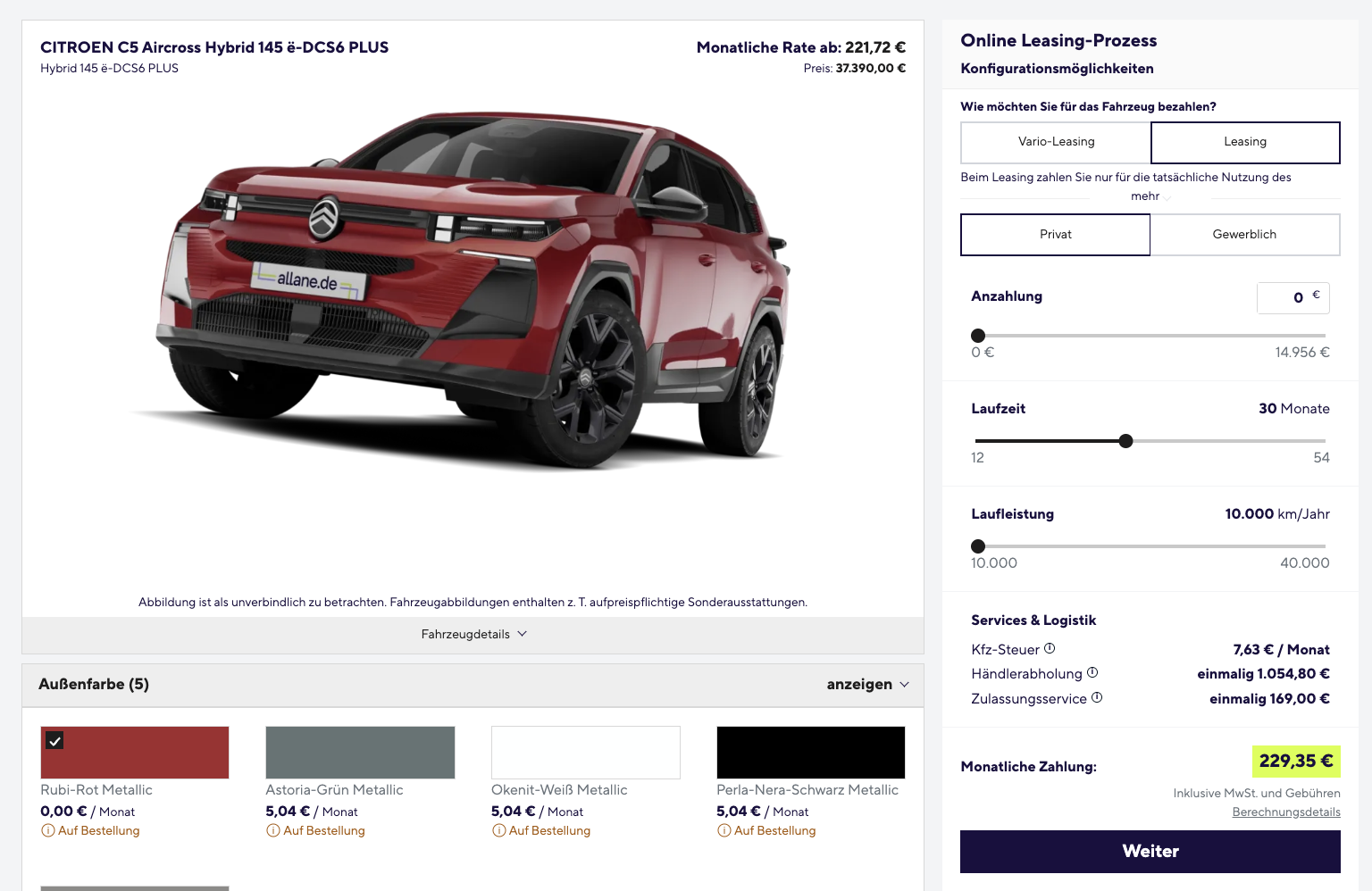Switch to Leasing payment tab
This screenshot has width=1372, height=891.
pyautogui.click(x=1245, y=141)
